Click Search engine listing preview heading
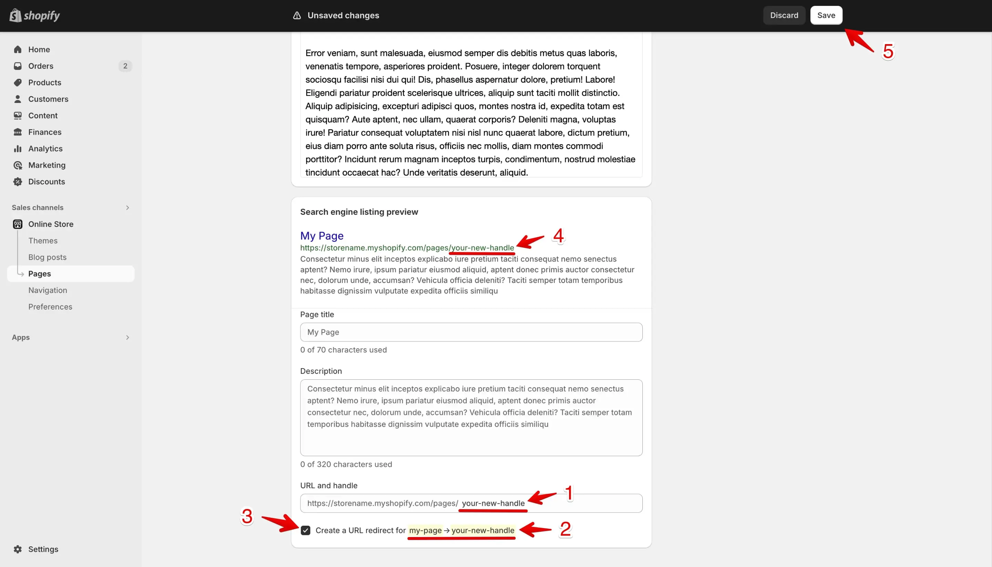 coord(359,212)
